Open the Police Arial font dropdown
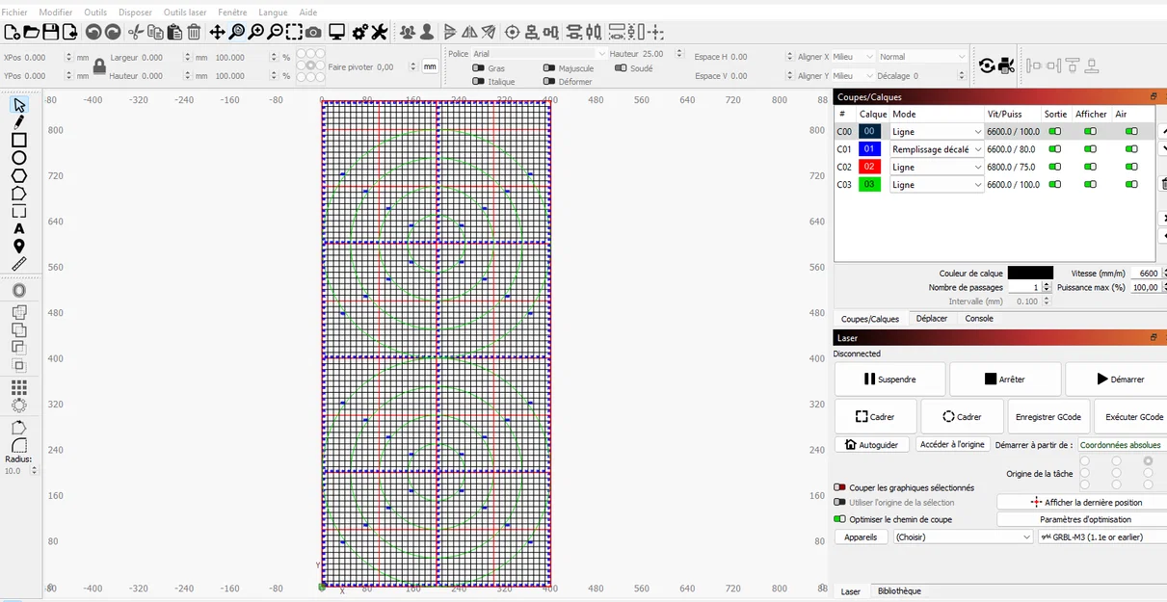1167x602 pixels. [x=539, y=54]
